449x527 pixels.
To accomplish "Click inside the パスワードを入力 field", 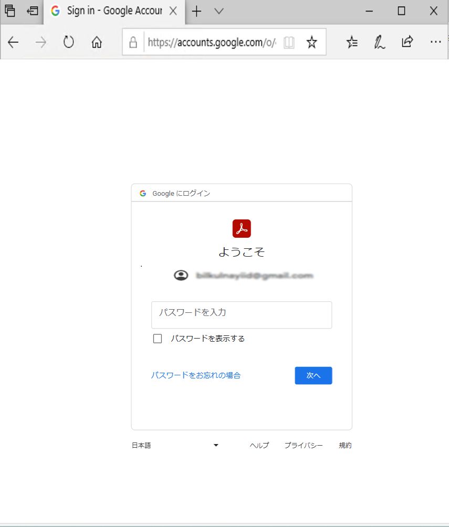I will click(241, 314).
